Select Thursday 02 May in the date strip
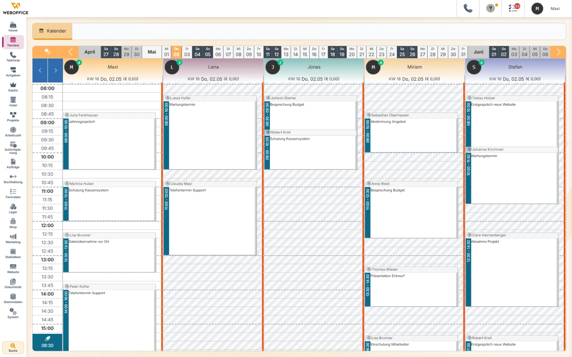Viewport: 572px width, 357px height. 177,52
